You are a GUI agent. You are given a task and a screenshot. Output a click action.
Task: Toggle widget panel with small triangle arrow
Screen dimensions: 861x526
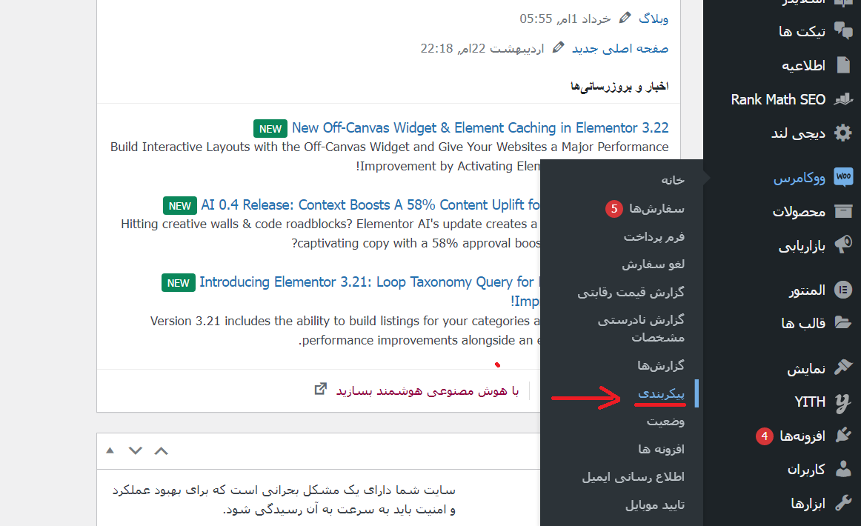pyautogui.click(x=110, y=450)
